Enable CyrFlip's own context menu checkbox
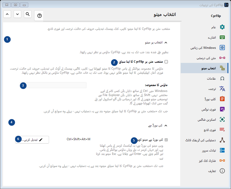 coord(166,62)
